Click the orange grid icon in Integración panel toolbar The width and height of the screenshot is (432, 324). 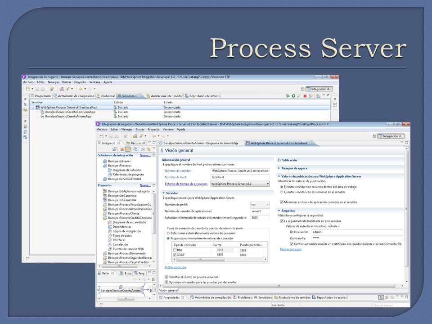[x=122, y=149]
